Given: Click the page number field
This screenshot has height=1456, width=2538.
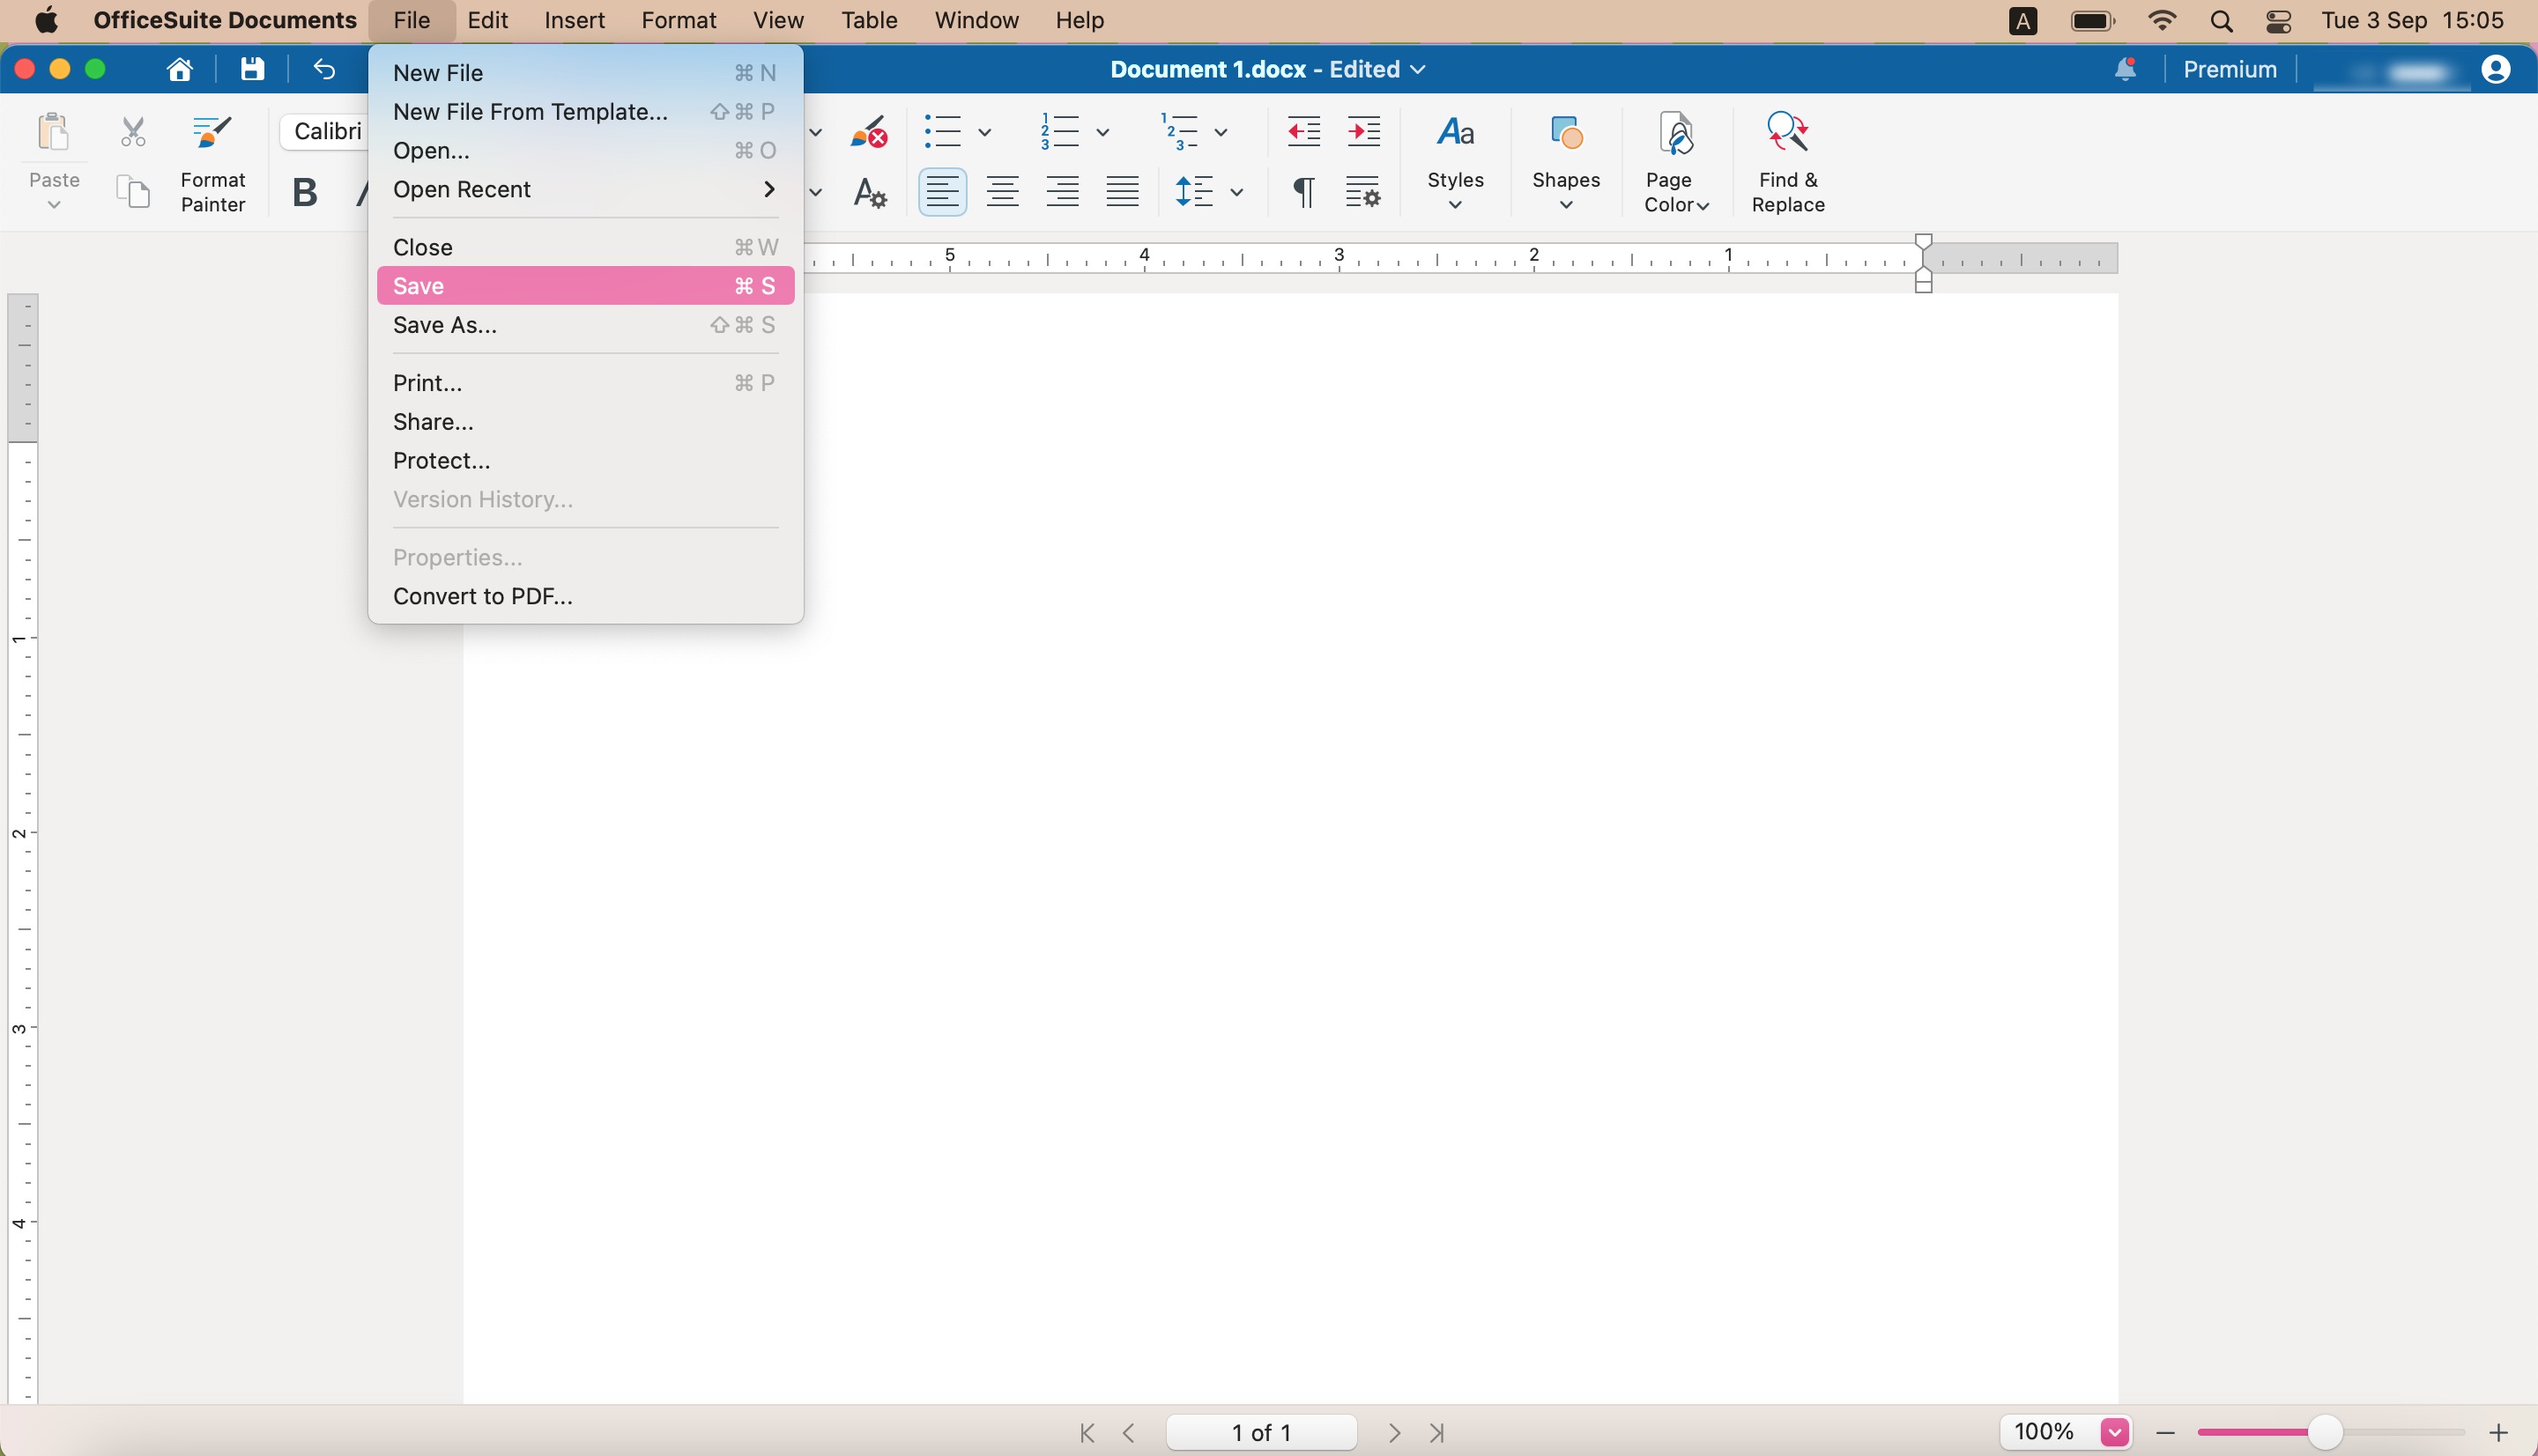Looking at the screenshot, I should coord(1261,1432).
